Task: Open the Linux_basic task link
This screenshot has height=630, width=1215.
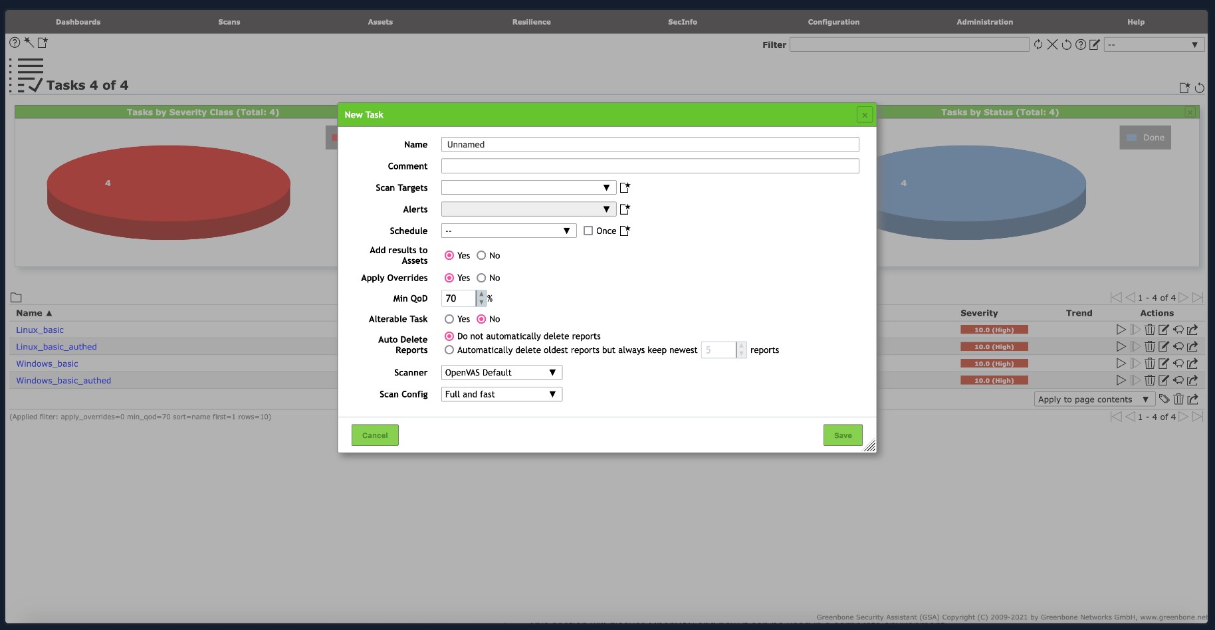Action: pyautogui.click(x=40, y=330)
